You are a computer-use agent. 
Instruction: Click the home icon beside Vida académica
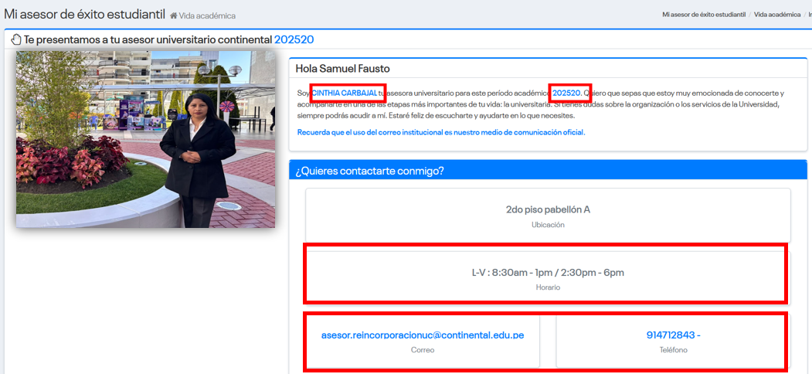coord(174,15)
